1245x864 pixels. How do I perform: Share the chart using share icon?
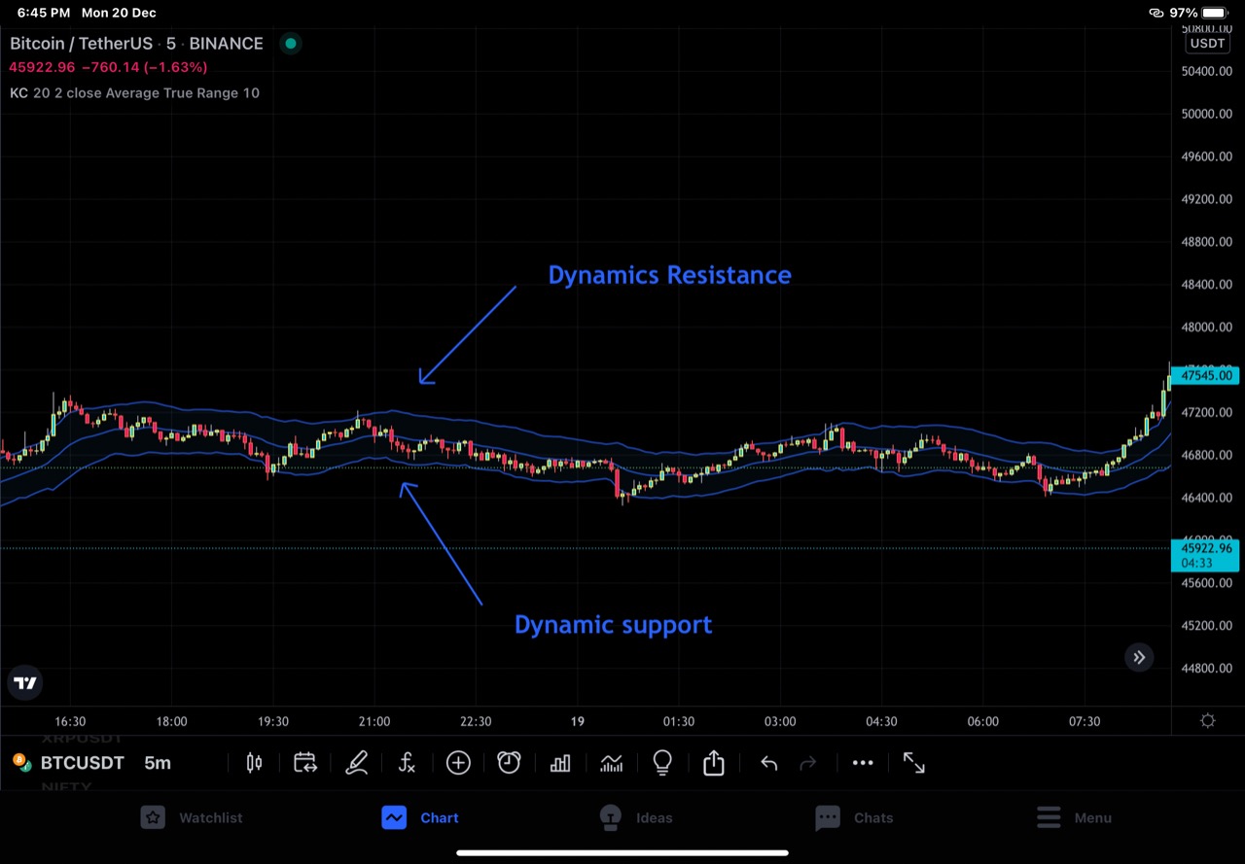click(714, 763)
